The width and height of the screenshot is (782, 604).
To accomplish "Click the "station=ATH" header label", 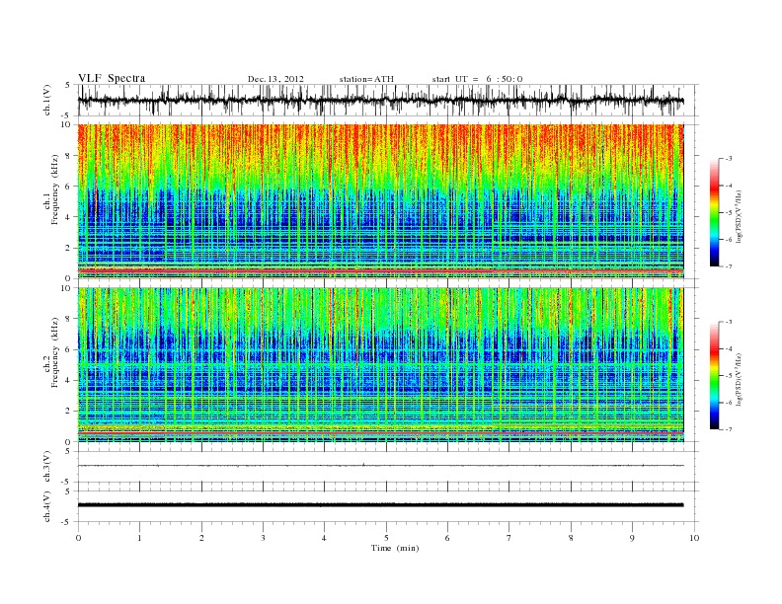I will (x=366, y=79).
